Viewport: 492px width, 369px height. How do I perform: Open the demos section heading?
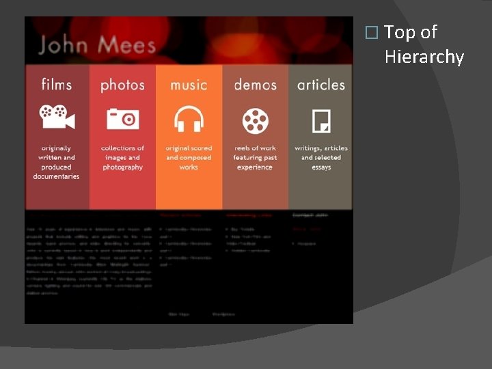click(256, 85)
